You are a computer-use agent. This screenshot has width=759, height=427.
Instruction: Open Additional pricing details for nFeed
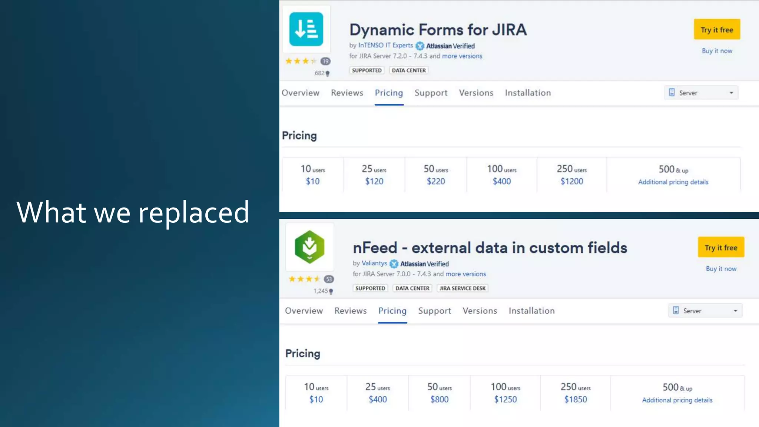[677, 400]
